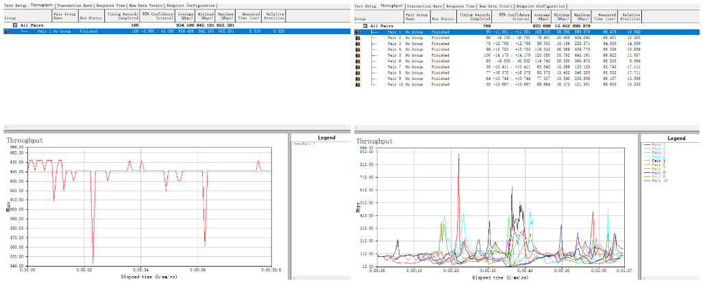Click the cyan Pair 4 legend line swatch
This screenshot has height=283, width=703.
[647, 156]
